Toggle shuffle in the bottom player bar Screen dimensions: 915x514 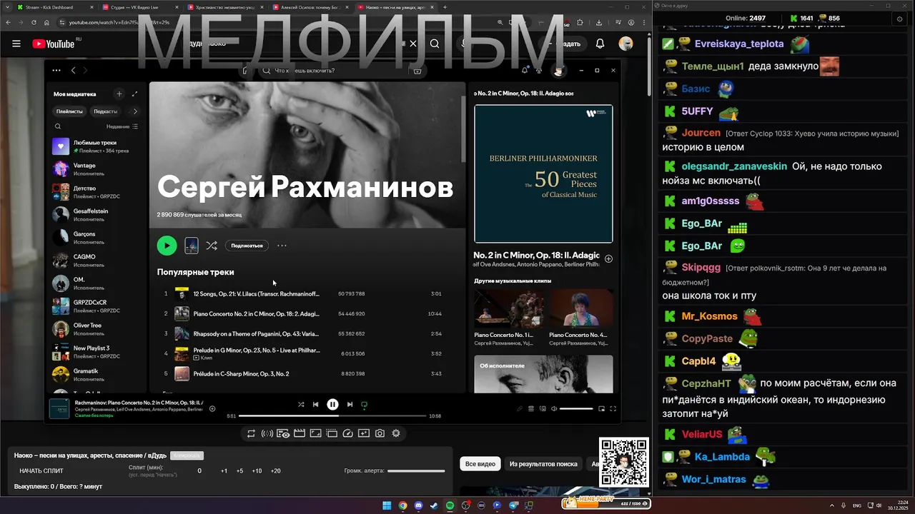click(301, 404)
